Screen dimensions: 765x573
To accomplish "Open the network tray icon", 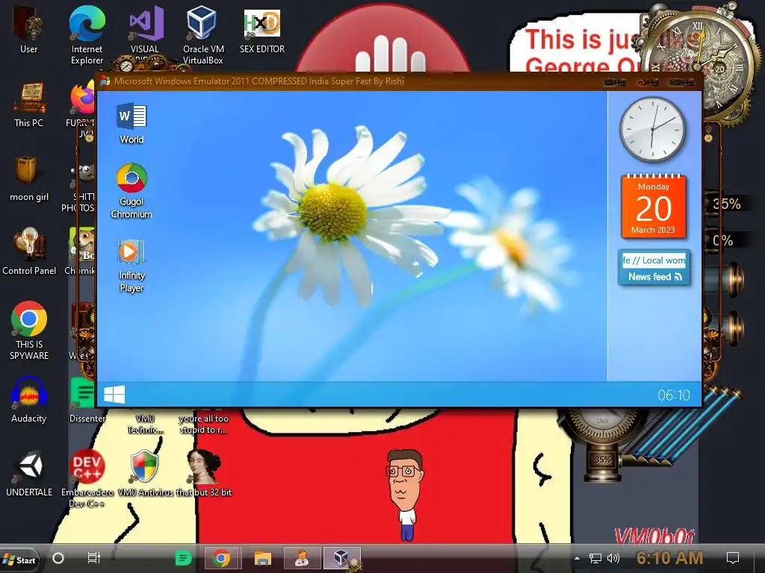I will click(x=595, y=558).
